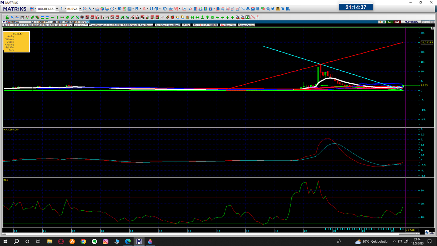Open the fx formula icon
This screenshot has height=246, width=437.
pos(190,9)
